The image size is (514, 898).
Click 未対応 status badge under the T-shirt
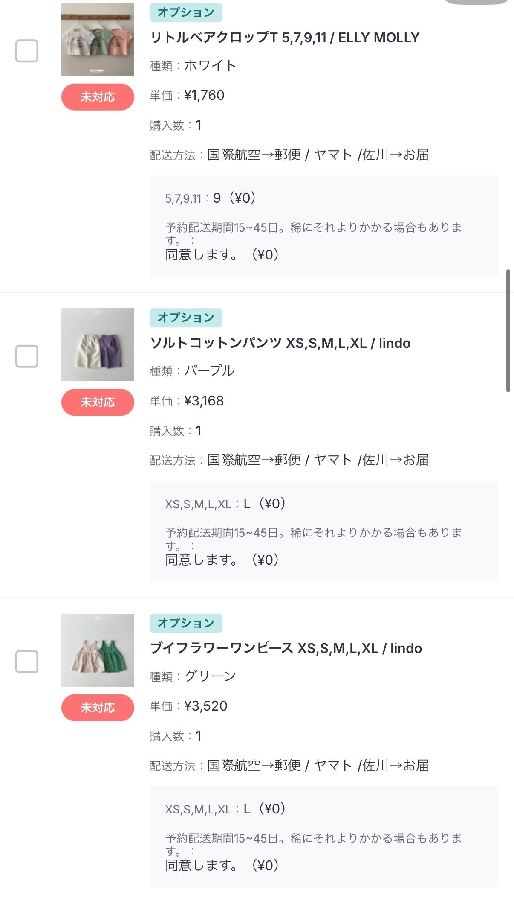click(x=98, y=97)
